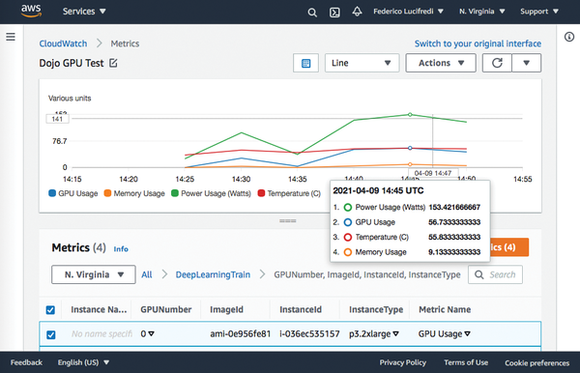Open the Support menu
The height and width of the screenshot is (373, 580).
539,12
